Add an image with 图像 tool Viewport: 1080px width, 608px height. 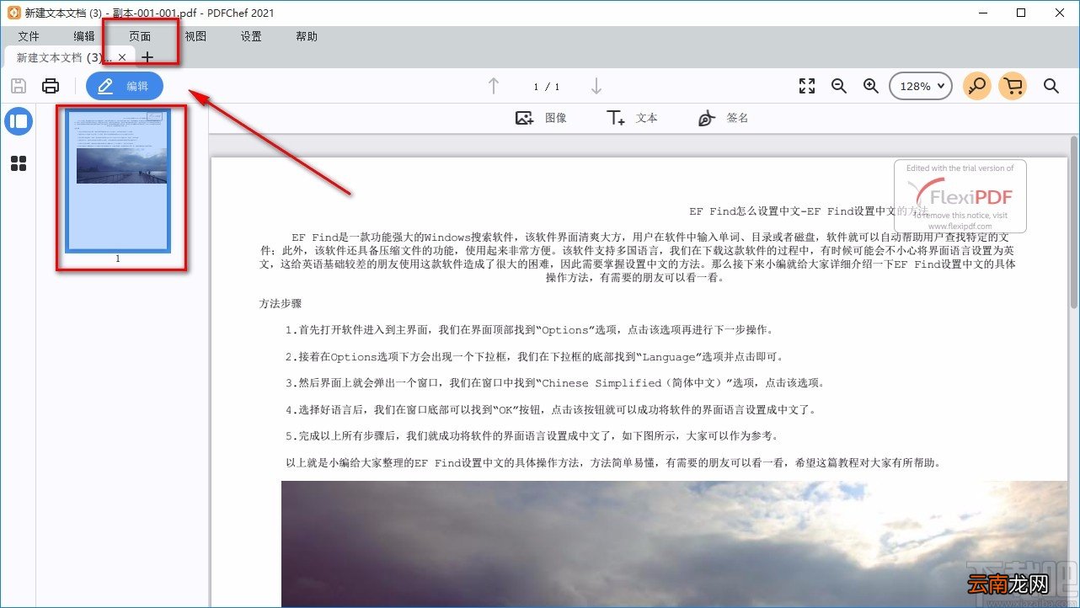click(541, 118)
